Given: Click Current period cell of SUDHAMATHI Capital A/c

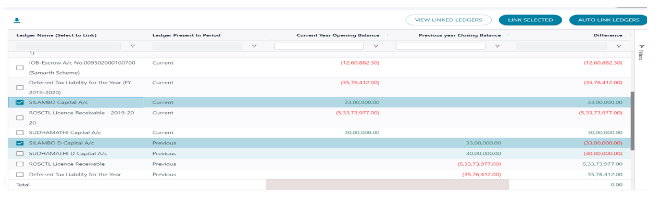Looking at the screenshot, I should tap(163, 133).
